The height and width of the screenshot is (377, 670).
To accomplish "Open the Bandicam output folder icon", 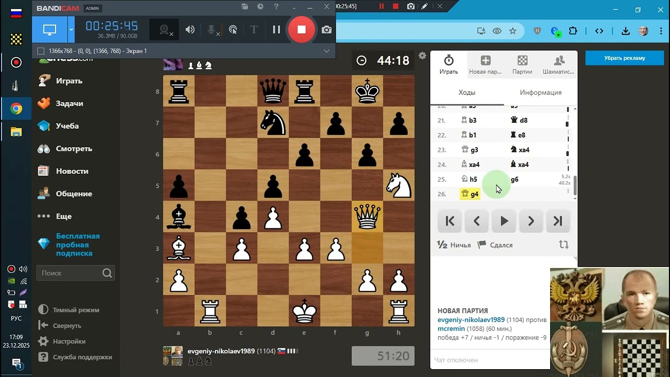I will click(244, 7).
